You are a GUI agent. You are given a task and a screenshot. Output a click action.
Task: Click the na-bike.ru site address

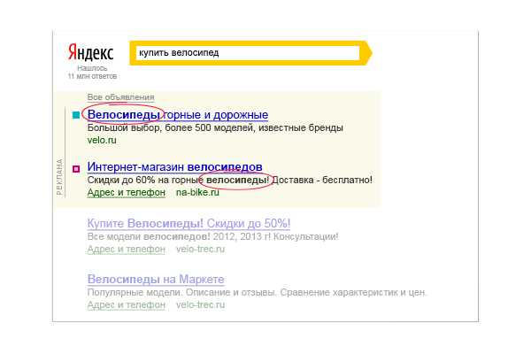(197, 192)
